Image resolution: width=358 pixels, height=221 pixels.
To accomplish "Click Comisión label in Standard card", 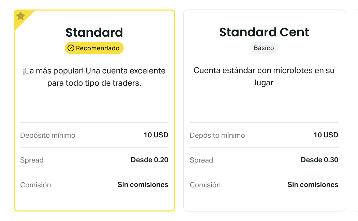I will [x=35, y=185].
